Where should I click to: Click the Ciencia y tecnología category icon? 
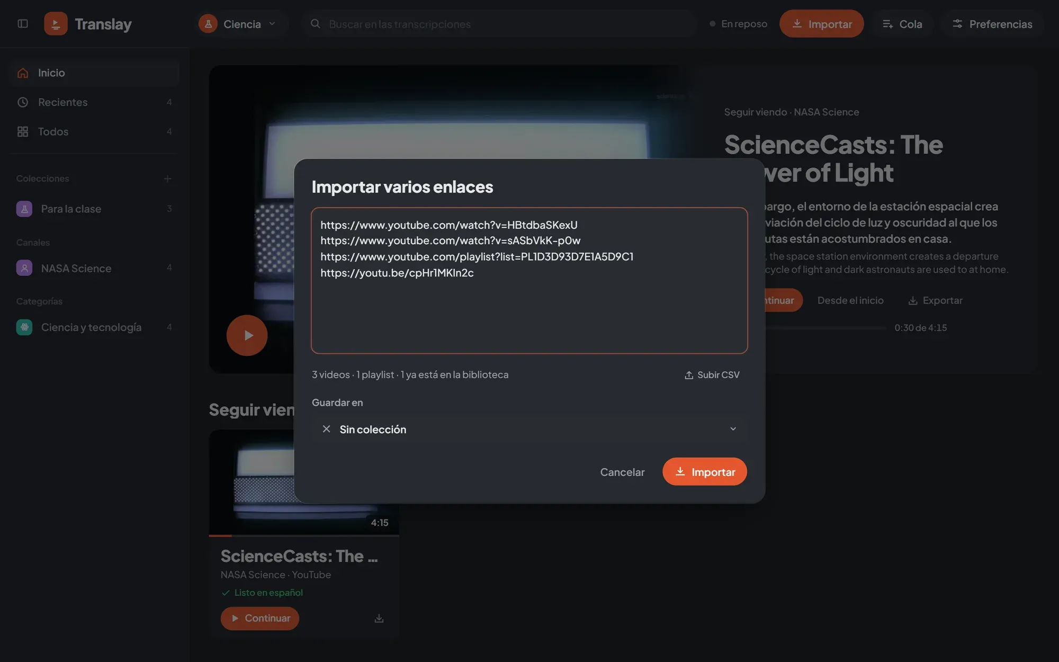point(24,328)
